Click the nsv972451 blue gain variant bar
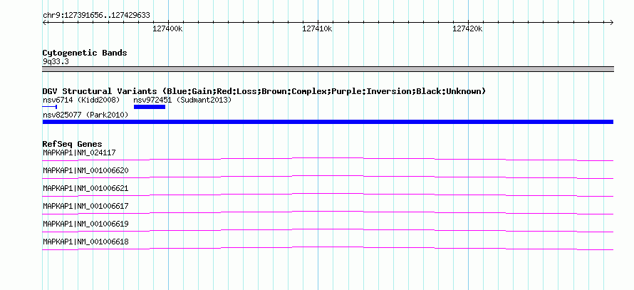Viewport: 634px width, 290px height. [150, 107]
